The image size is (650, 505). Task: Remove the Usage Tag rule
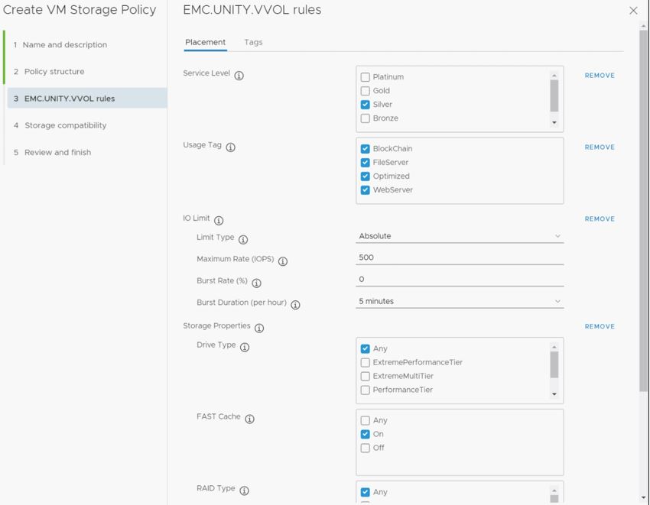(600, 147)
